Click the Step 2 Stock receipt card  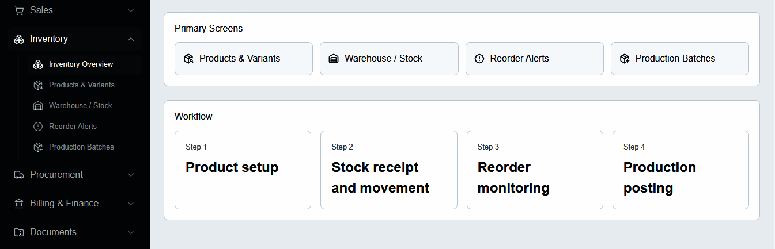tap(389, 170)
